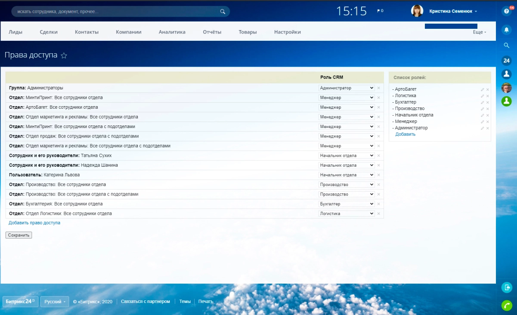517x315 pixels.
Task: Open the Отчёты section
Action: click(x=212, y=32)
